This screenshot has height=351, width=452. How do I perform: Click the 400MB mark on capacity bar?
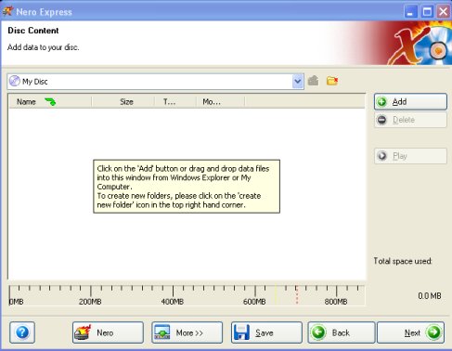173,302
